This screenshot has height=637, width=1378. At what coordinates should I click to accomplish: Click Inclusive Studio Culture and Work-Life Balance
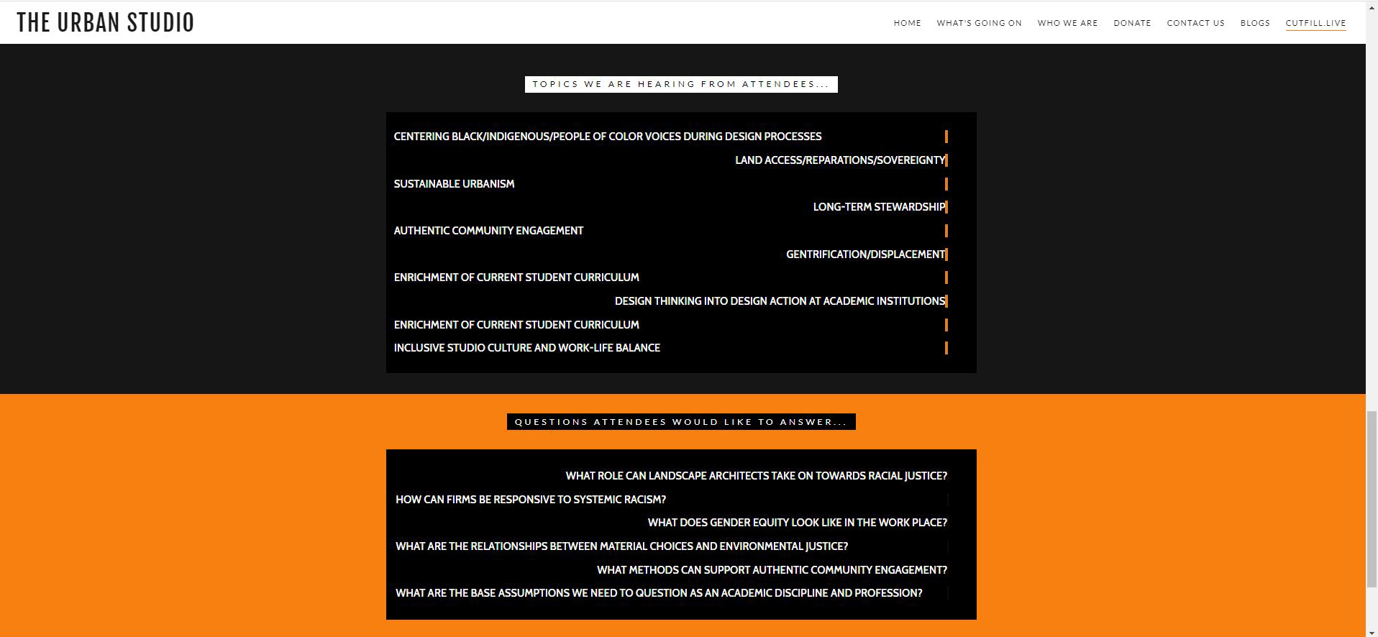pyautogui.click(x=526, y=348)
